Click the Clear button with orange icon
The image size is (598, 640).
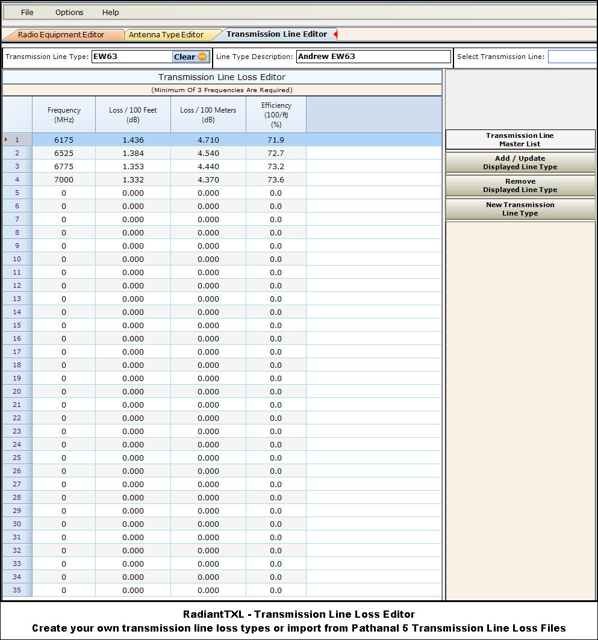pyautogui.click(x=190, y=57)
